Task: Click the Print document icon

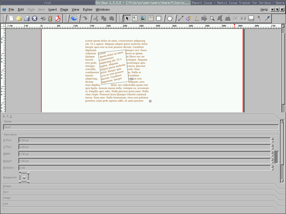Action: click(x=42, y=19)
